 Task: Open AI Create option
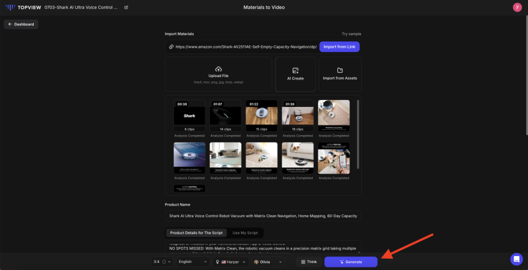(x=295, y=74)
